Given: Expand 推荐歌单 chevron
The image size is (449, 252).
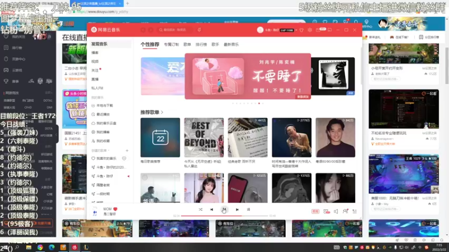Looking at the screenshot, I should tap(162, 113).
